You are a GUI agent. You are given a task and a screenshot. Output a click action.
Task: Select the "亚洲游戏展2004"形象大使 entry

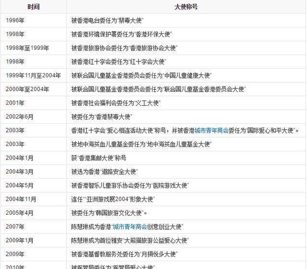(x=113, y=199)
